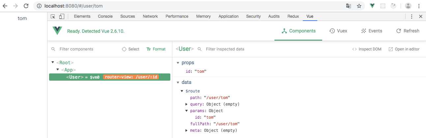Toggle the Format component names button
The image size is (426, 138).
[x=156, y=49]
